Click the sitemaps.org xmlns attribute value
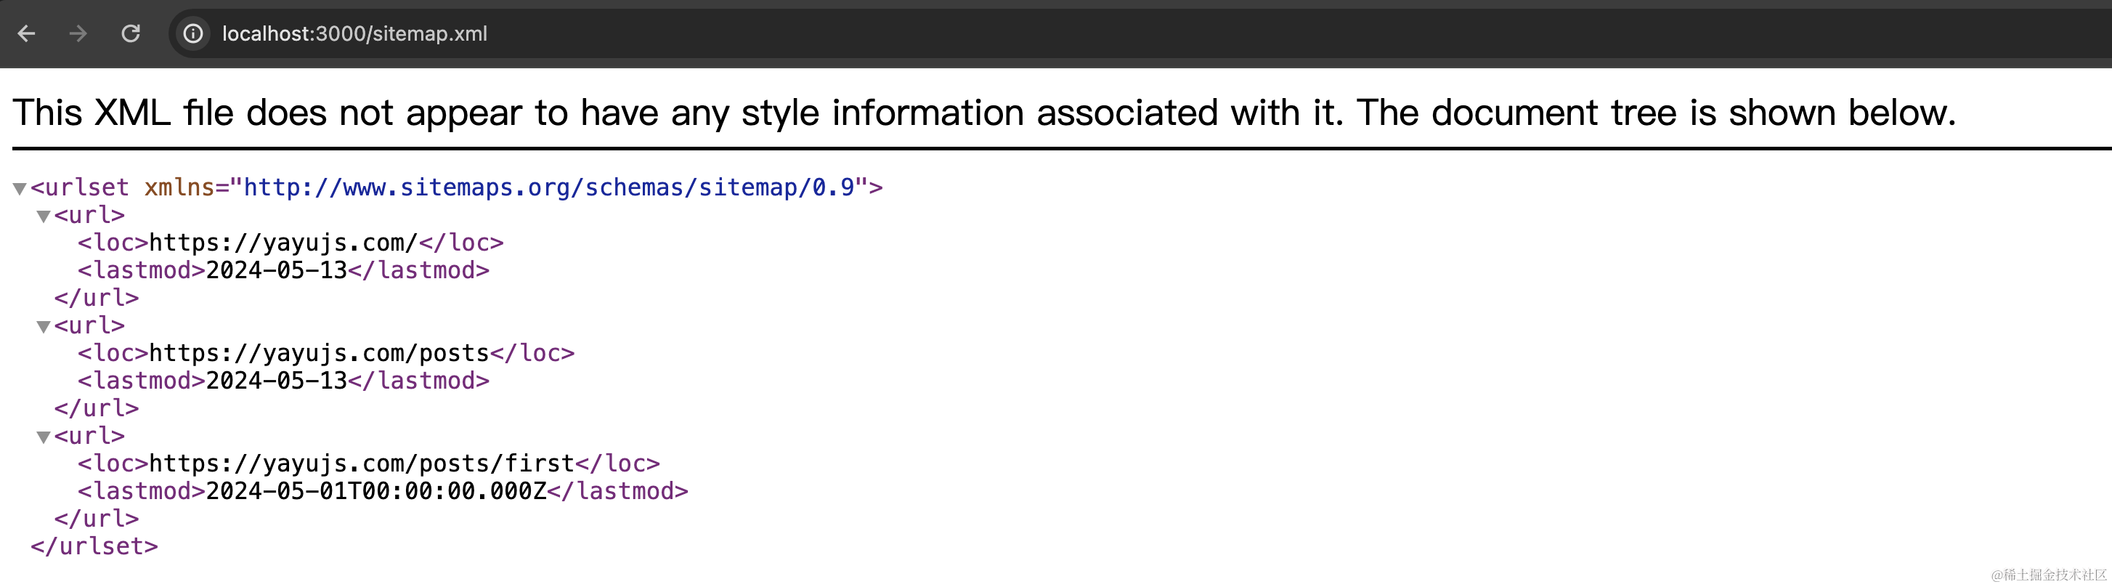This screenshot has width=2112, height=587. tap(548, 187)
